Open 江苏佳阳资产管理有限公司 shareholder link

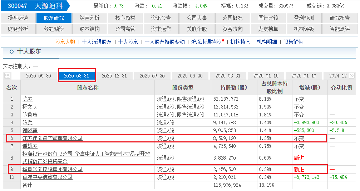[52, 138]
